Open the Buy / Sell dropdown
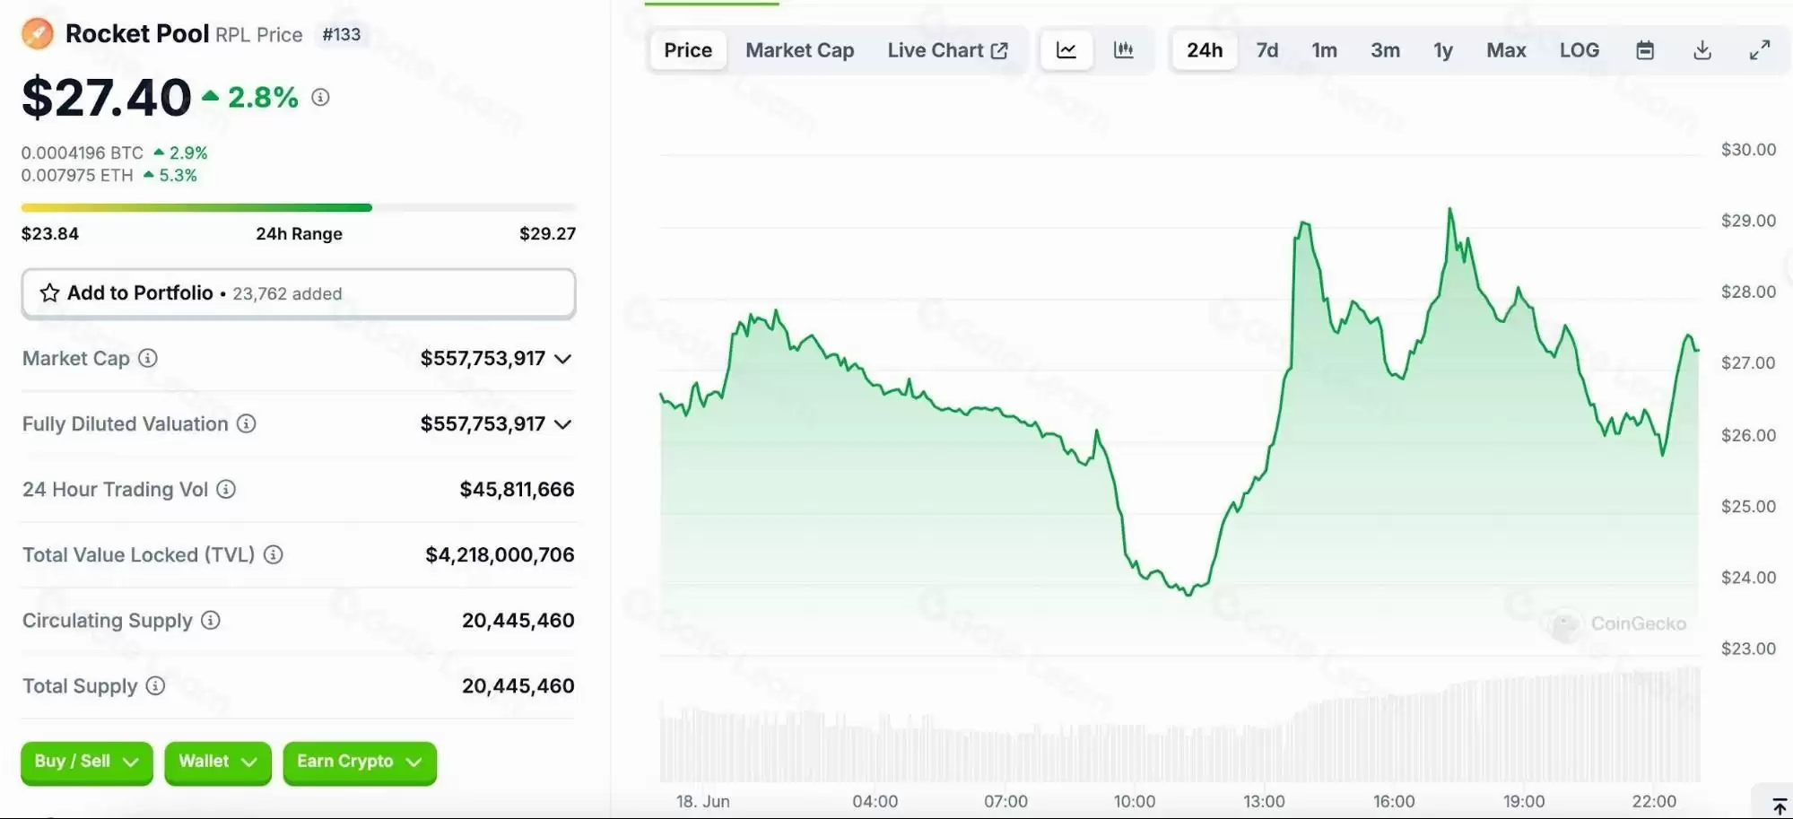The height and width of the screenshot is (819, 1793). click(85, 762)
